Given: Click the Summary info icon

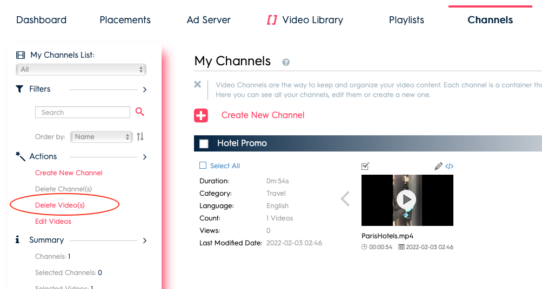Looking at the screenshot, I should [17, 239].
